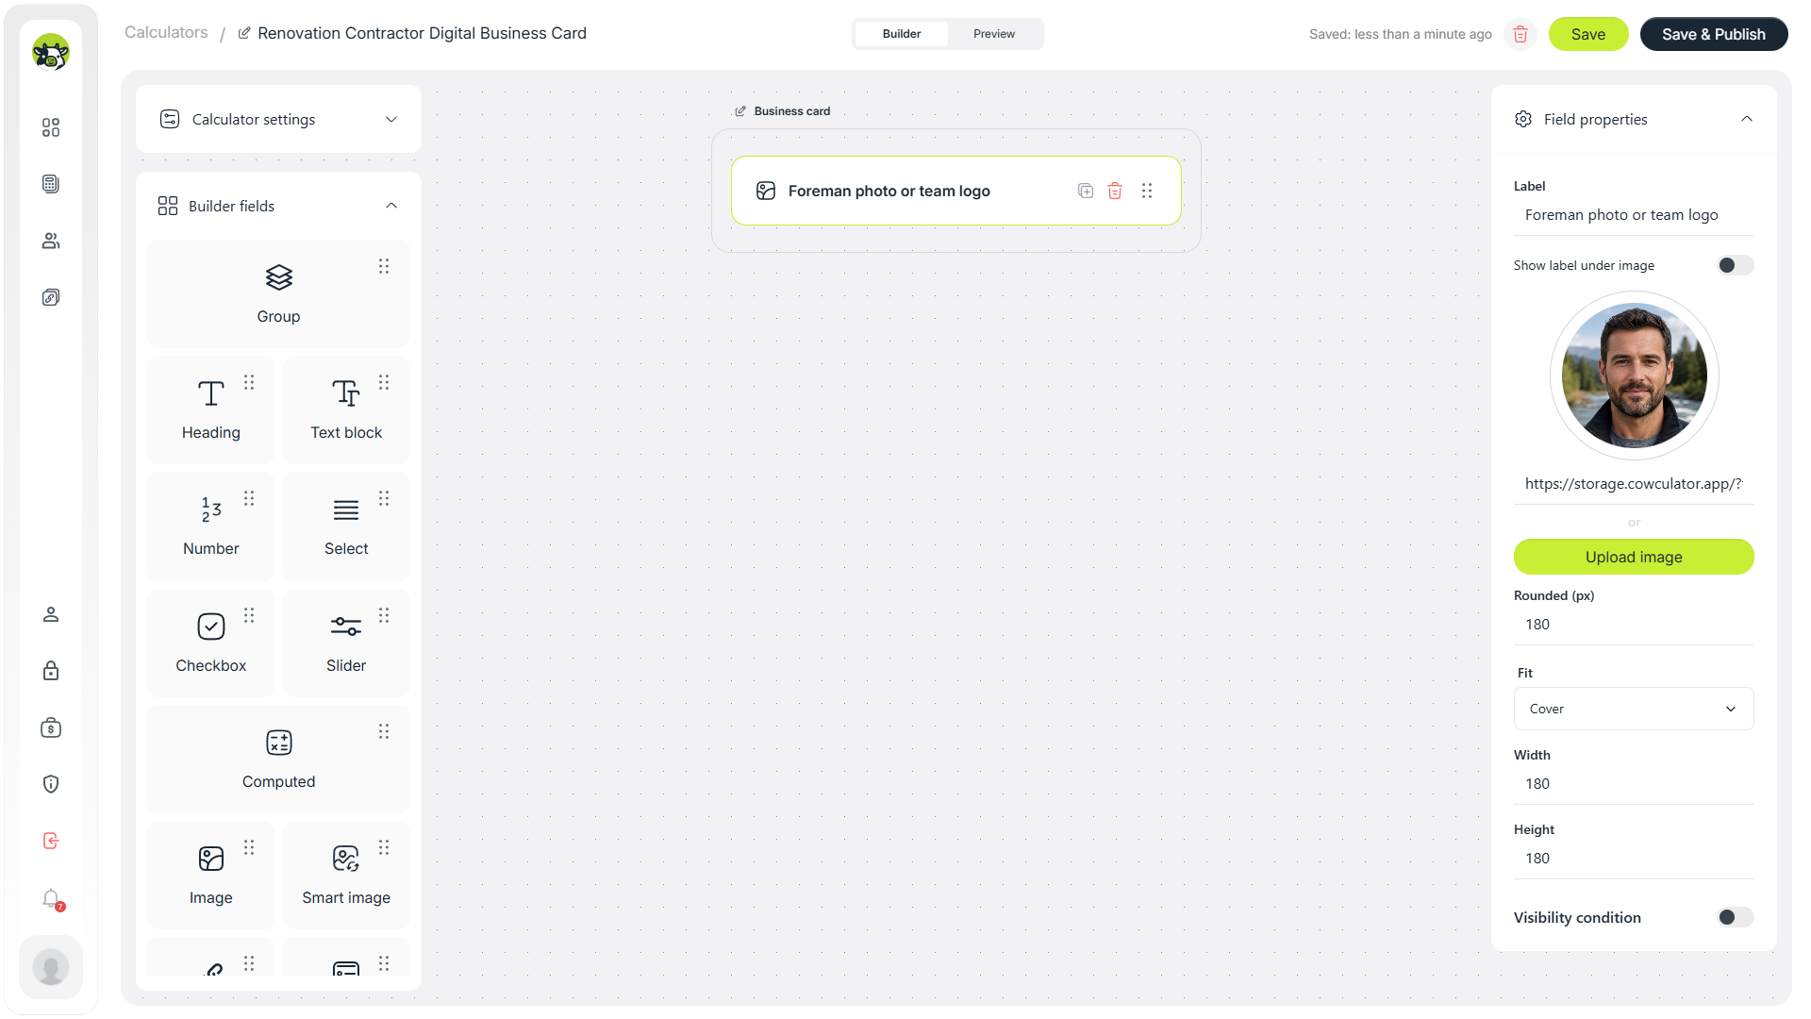Add a Heading field

tap(211, 409)
